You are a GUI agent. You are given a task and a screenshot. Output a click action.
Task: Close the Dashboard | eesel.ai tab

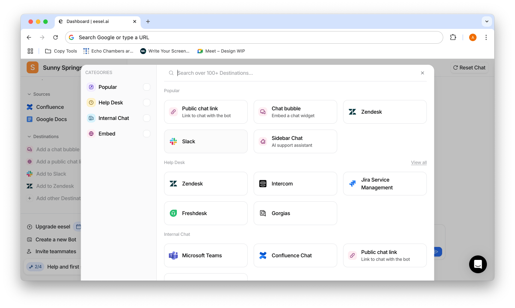coord(135,21)
